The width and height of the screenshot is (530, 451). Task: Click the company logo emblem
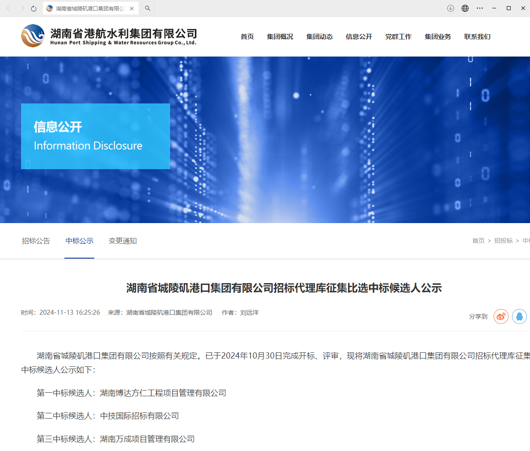click(x=33, y=36)
